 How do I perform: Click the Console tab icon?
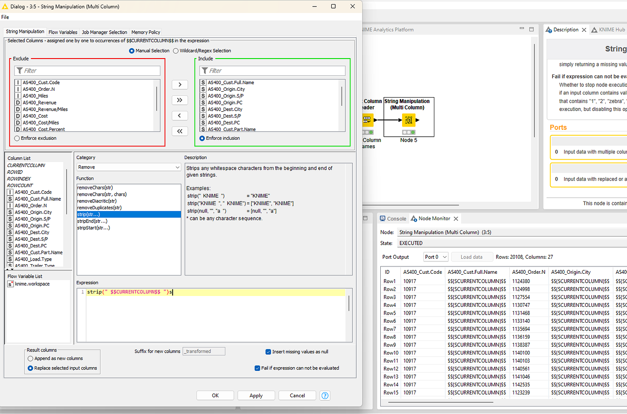[x=383, y=218]
